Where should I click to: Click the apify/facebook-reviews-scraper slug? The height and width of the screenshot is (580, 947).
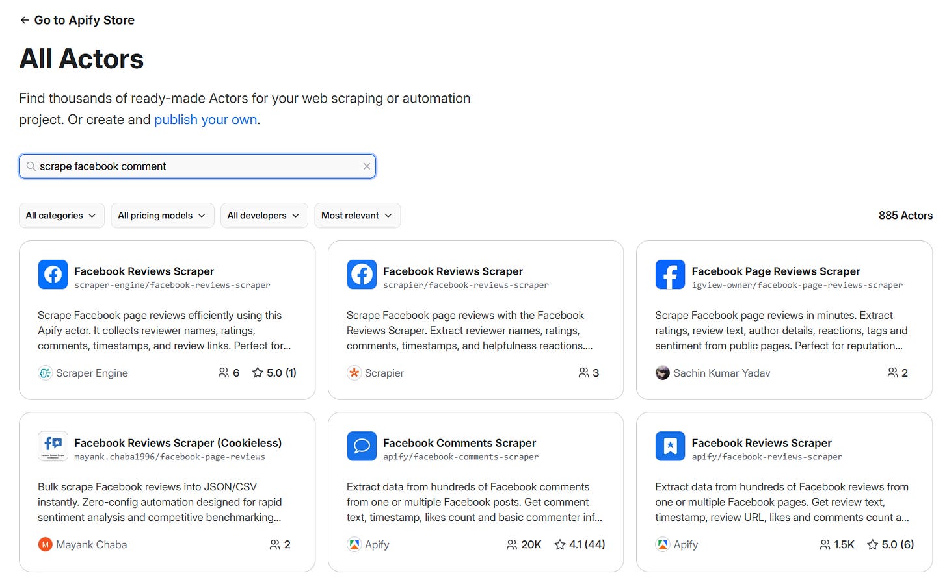[x=767, y=457]
